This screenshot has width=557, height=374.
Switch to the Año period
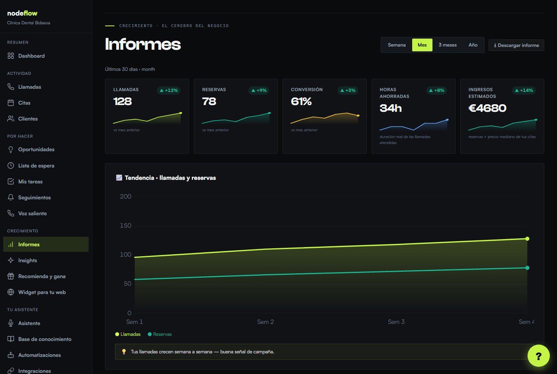[473, 45]
